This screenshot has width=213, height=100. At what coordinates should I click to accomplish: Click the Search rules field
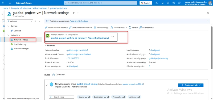point(62,97)
